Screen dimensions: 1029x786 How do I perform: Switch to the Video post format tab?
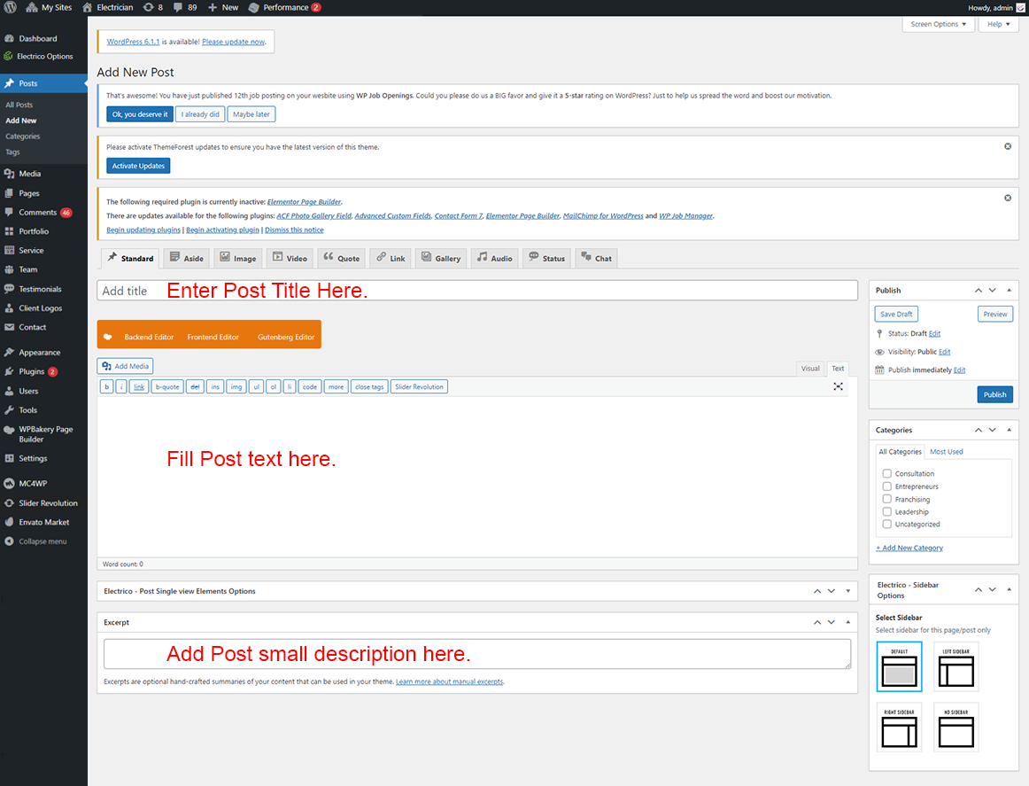(290, 258)
